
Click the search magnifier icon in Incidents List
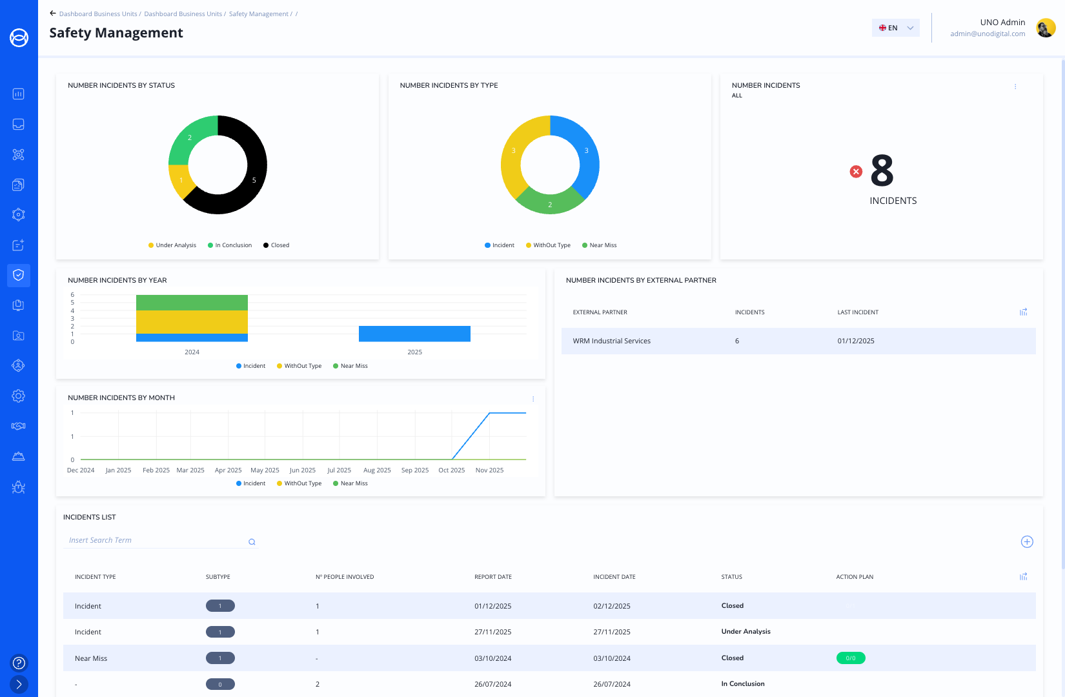click(x=252, y=542)
